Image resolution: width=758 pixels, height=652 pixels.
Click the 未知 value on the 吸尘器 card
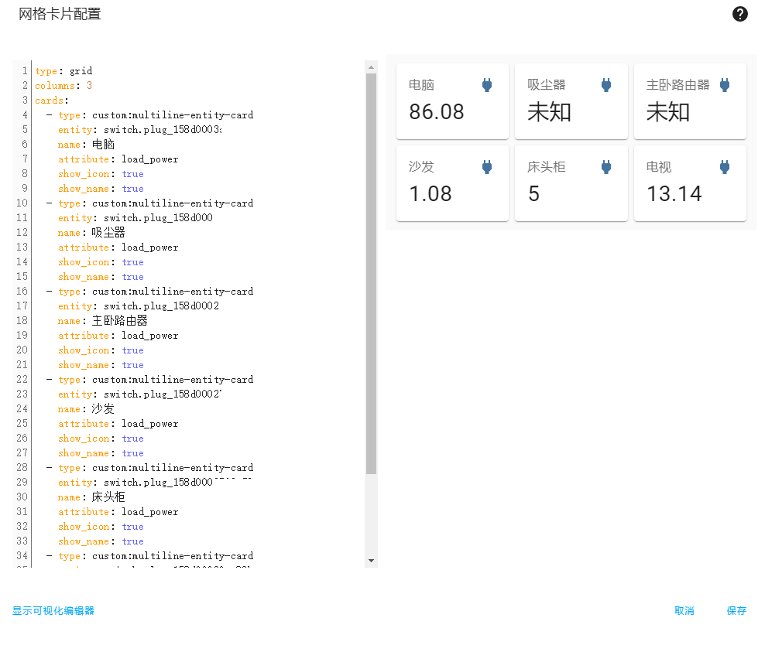pyautogui.click(x=549, y=112)
